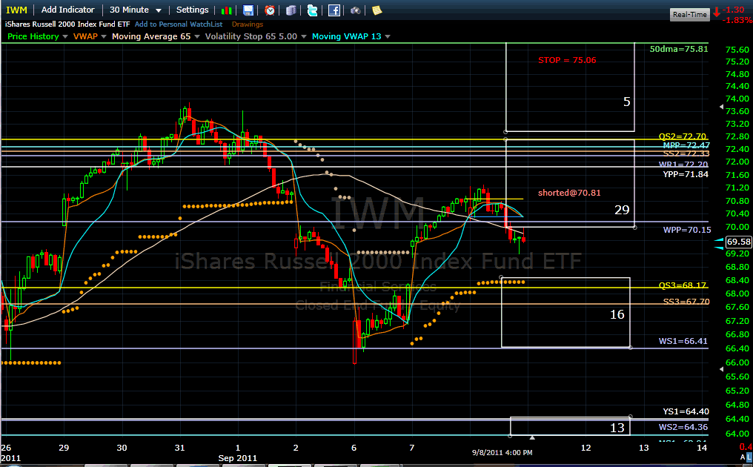
Task: Click the IWM ticker symbol
Action: click(16, 10)
